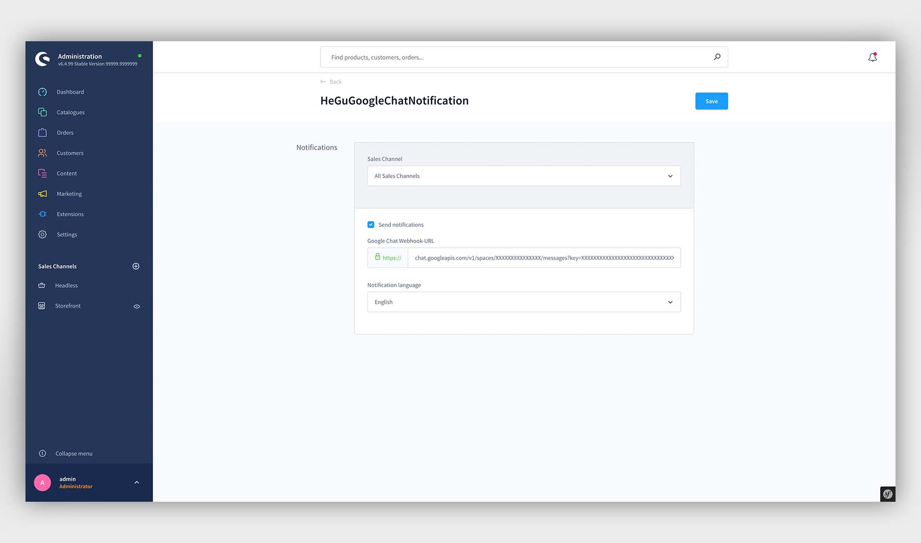This screenshot has width=921, height=543.
Task: Click the Collapse menu arrow icon
Action: pyautogui.click(x=42, y=453)
